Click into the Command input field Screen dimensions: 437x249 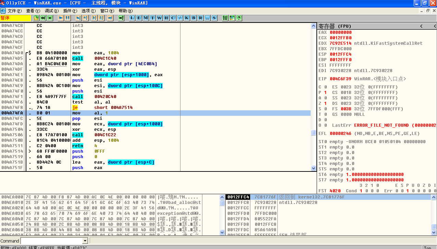51,241
